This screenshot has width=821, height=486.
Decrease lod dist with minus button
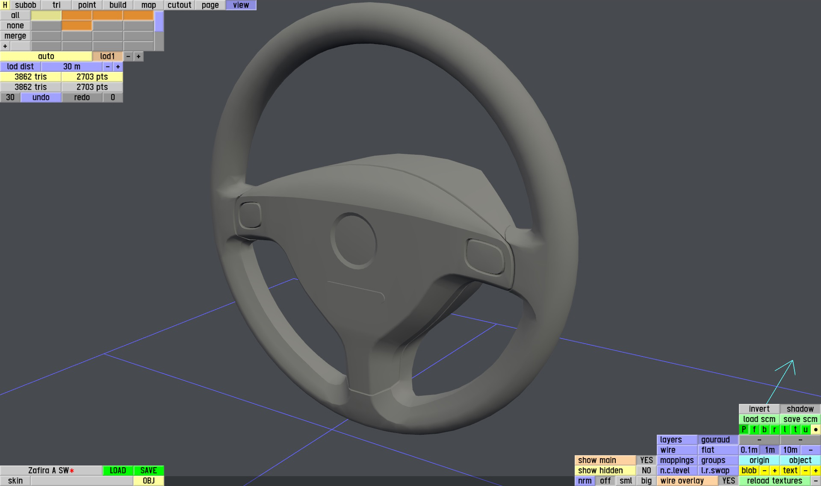[x=107, y=67]
